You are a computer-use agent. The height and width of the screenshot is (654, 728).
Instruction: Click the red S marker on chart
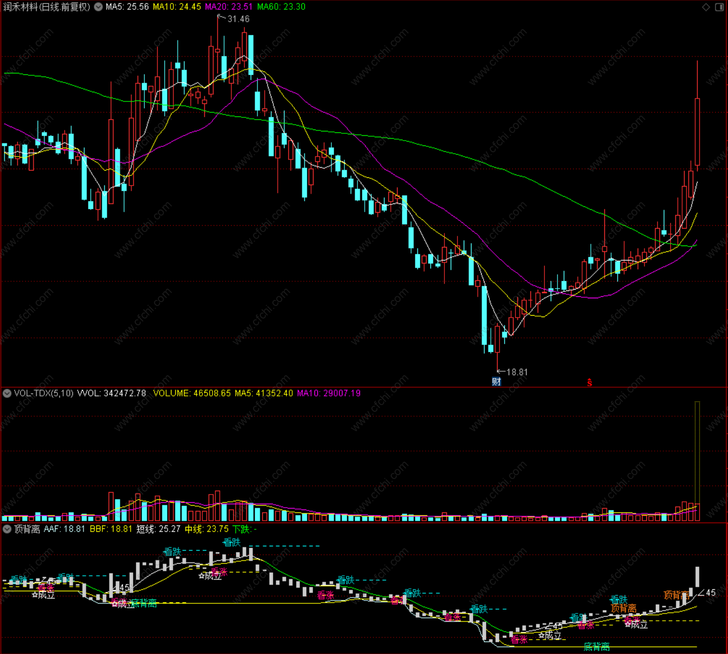[589, 383]
